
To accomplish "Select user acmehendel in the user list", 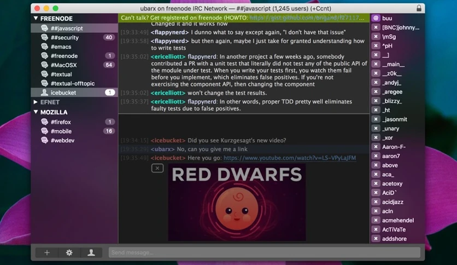I will click(398, 220).
